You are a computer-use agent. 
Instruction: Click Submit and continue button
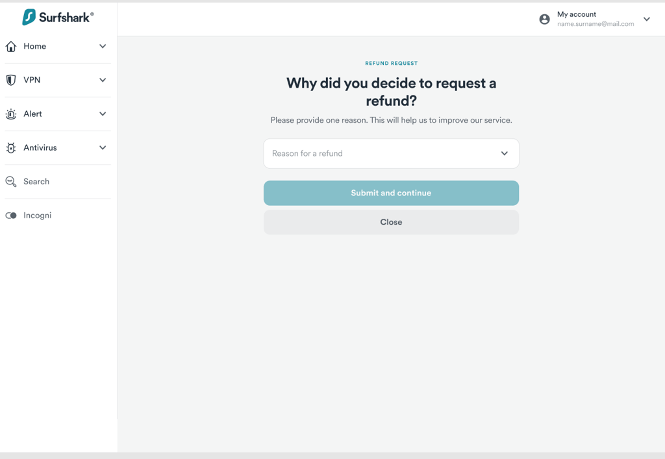point(391,193)
